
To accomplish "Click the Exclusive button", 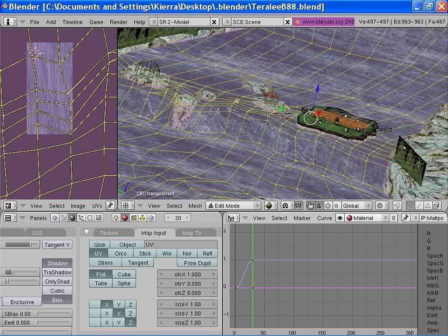I will pyautogui.click(x=22, y=302).
